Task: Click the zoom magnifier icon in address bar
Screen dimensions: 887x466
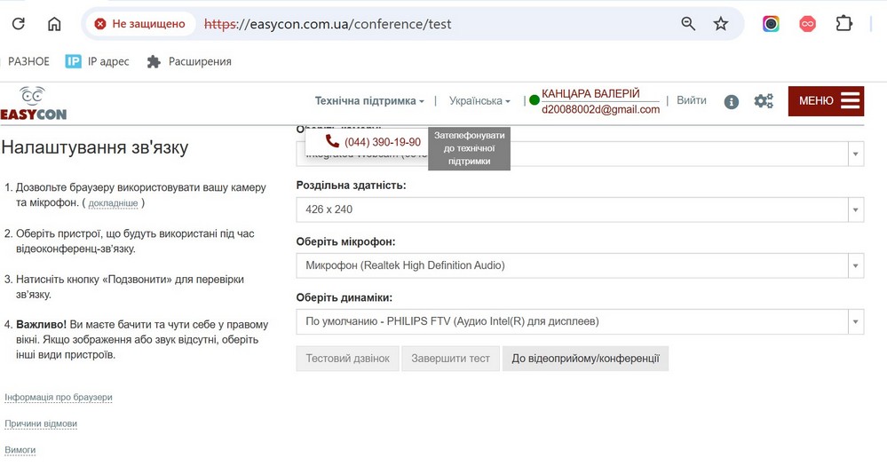Action: point(688,24)
